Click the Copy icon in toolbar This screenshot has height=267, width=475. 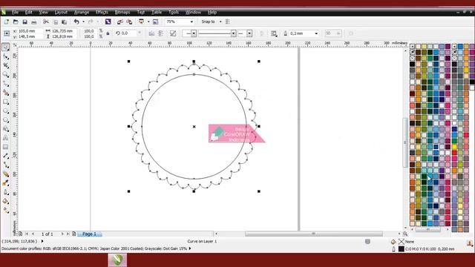point(56,22)
